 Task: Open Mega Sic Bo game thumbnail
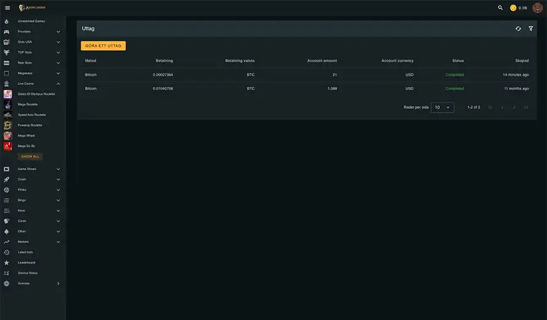click(8, 146)
